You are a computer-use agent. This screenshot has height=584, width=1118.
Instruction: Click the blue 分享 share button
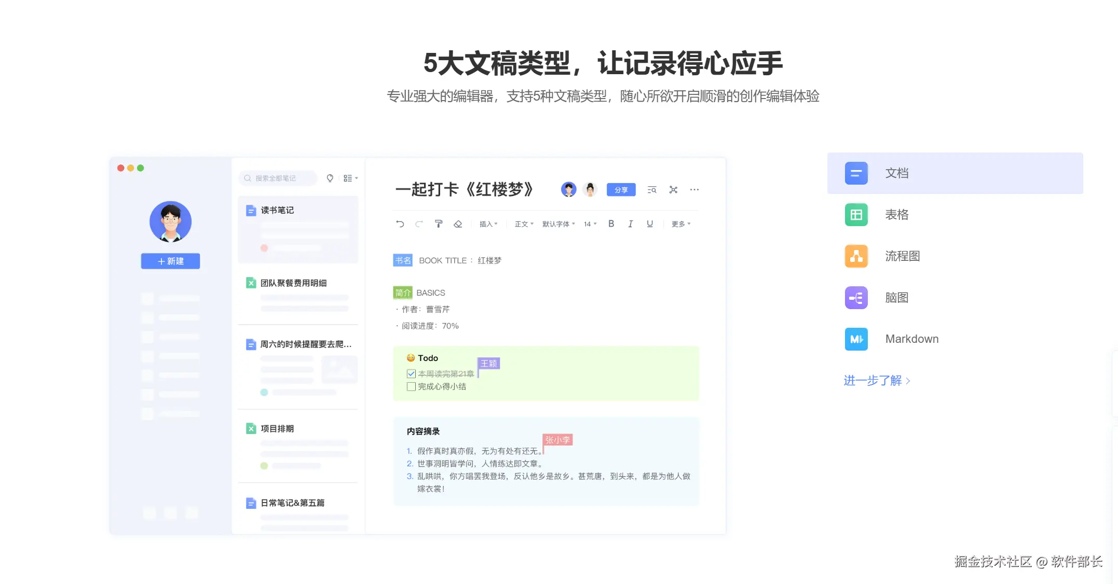[x=621, y=190]
